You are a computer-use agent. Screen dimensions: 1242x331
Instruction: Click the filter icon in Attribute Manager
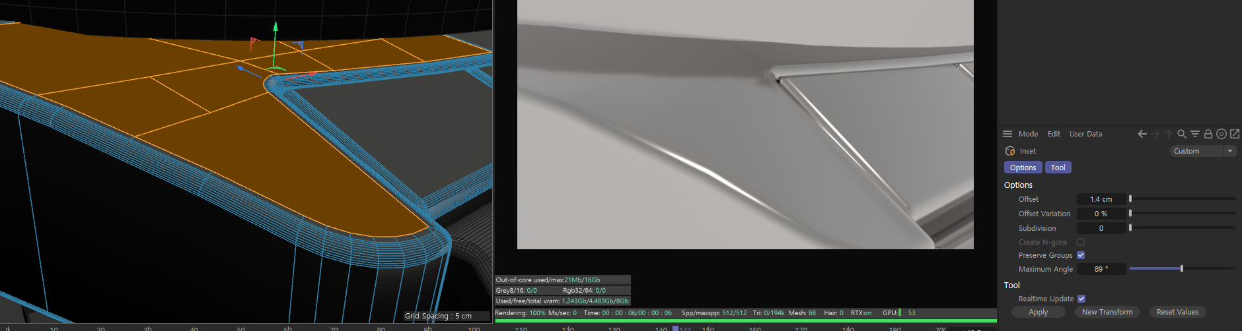(1195, 134)
